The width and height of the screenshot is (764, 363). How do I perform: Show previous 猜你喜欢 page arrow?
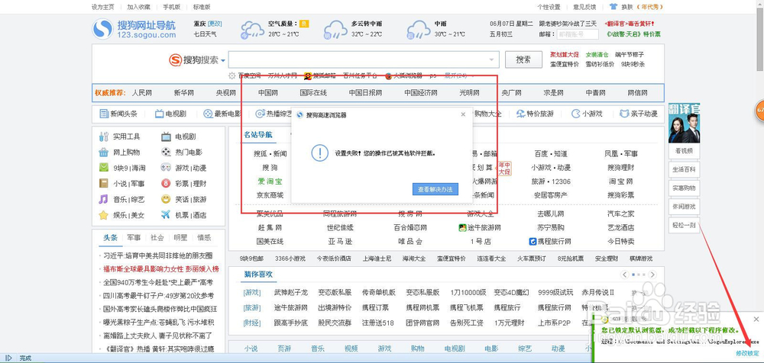tap(625, 275)
